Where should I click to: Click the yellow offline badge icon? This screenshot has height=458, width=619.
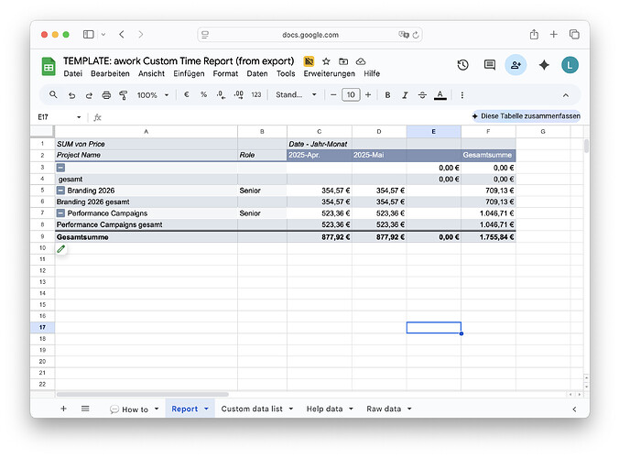coord(309,61)
